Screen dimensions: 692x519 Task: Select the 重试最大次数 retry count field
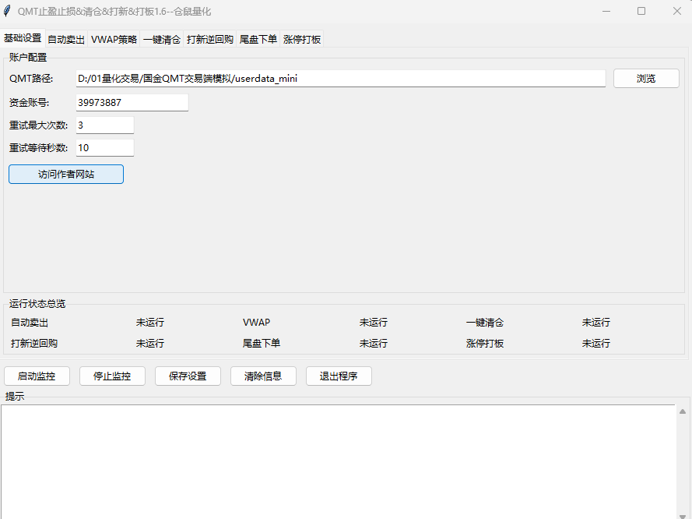(104, 124)
